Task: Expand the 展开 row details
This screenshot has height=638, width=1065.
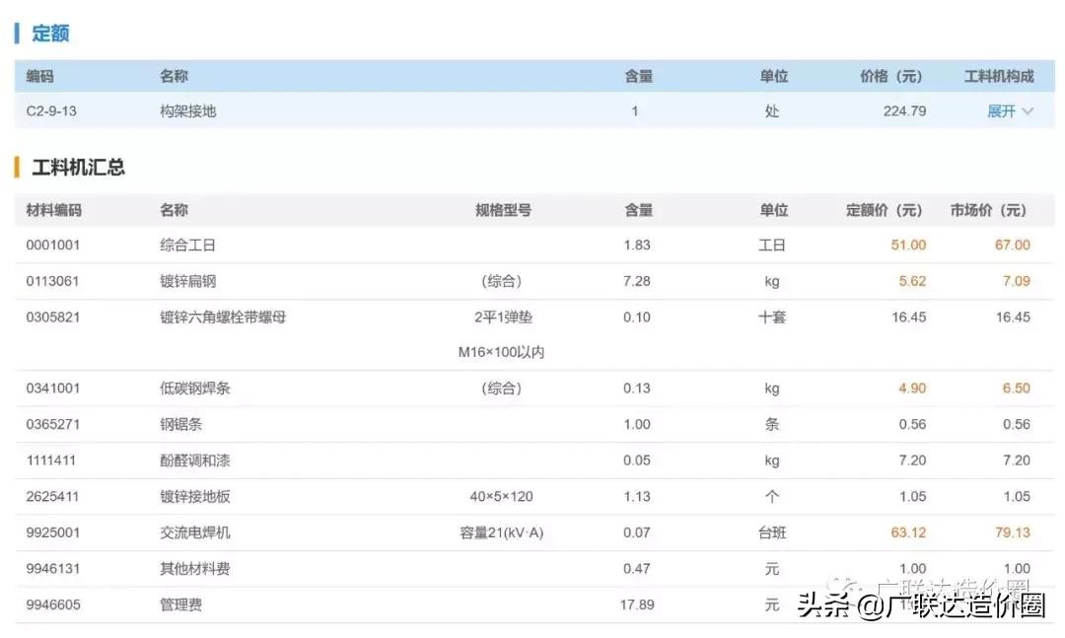Action: coord(1000,111)
